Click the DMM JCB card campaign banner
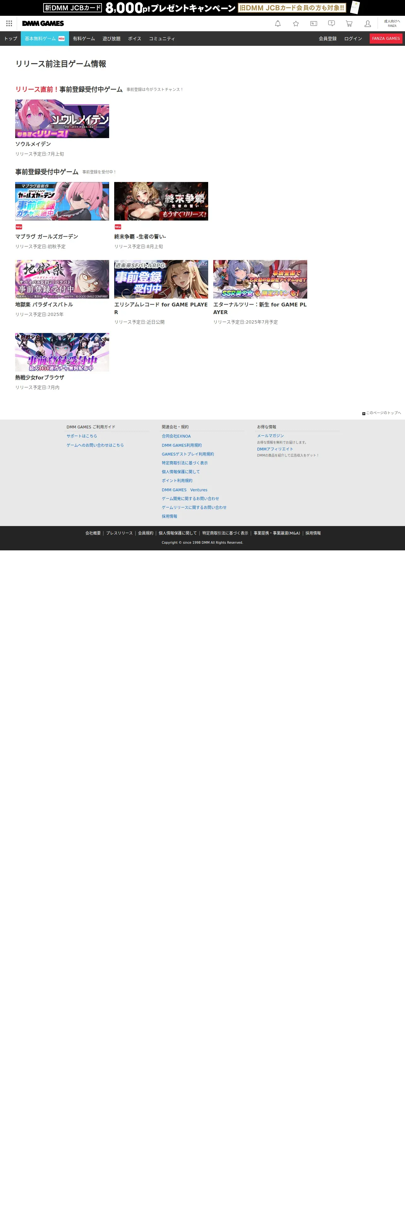The height and width of the screenshot is (1217, 405). (202, 8)
